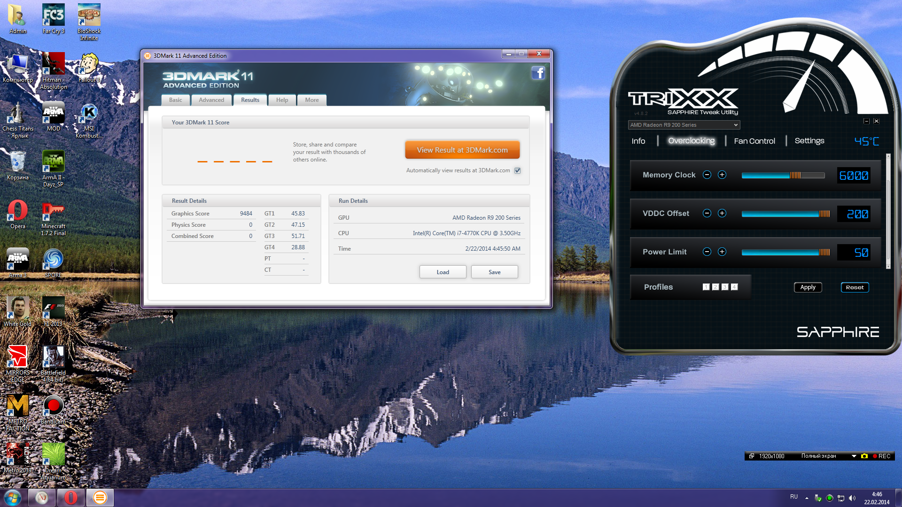The width and height of the screenshot is (902, 507).
Task: Select TRIXX profile slot 3
Action: pyautogui.click(x=725, y=287)
